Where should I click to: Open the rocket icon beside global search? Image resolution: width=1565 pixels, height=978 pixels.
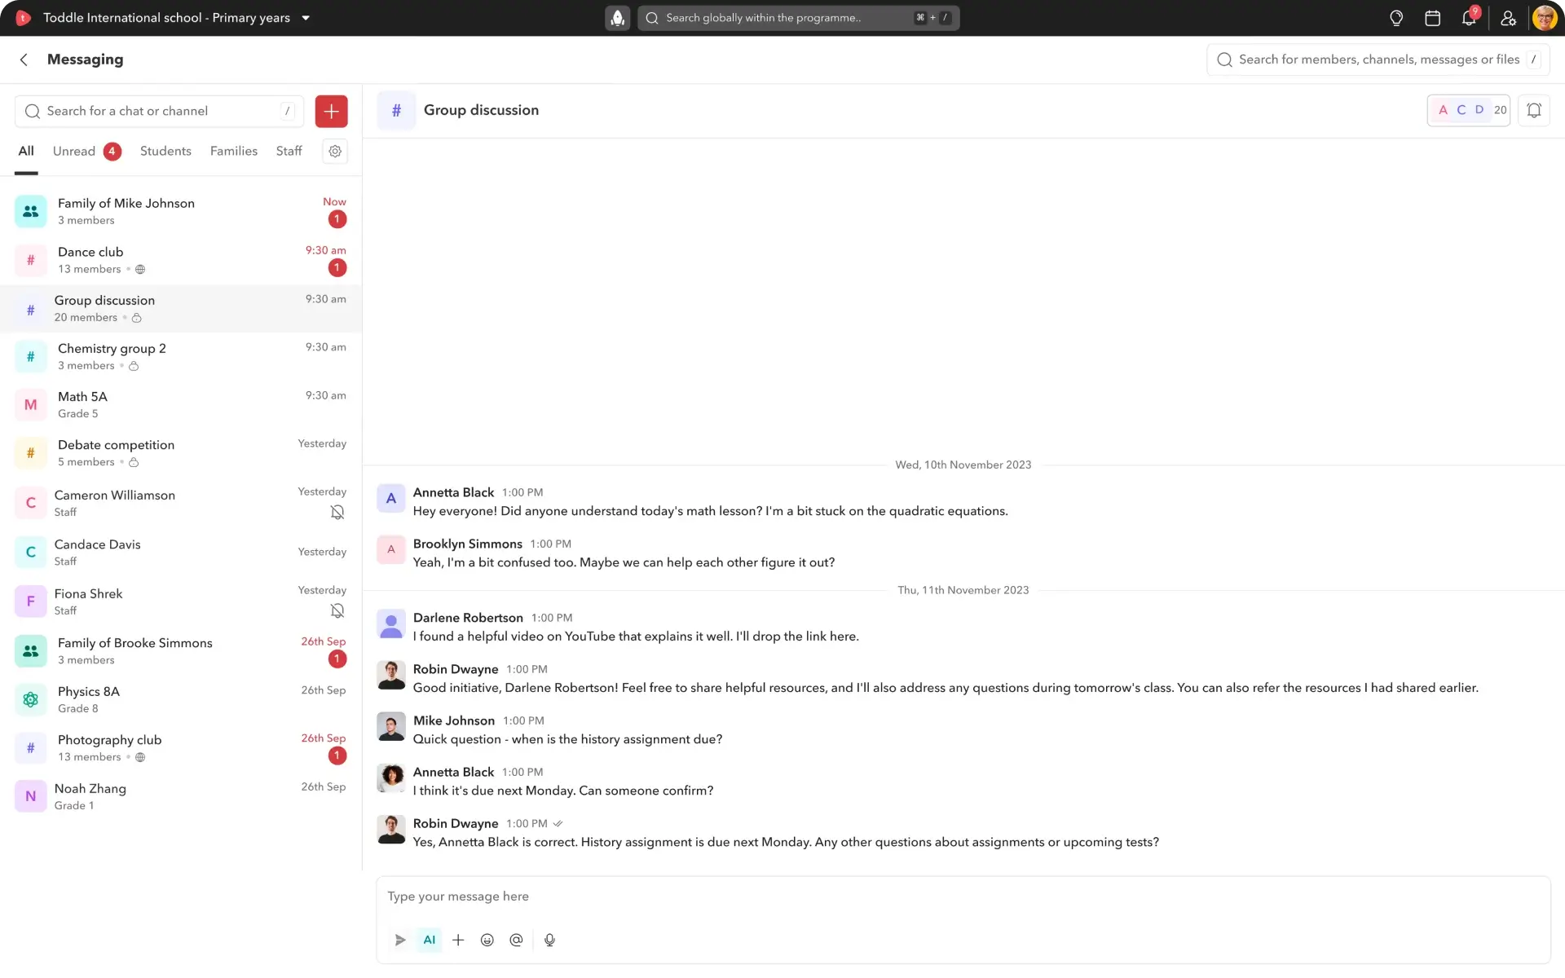click(618, 18)
